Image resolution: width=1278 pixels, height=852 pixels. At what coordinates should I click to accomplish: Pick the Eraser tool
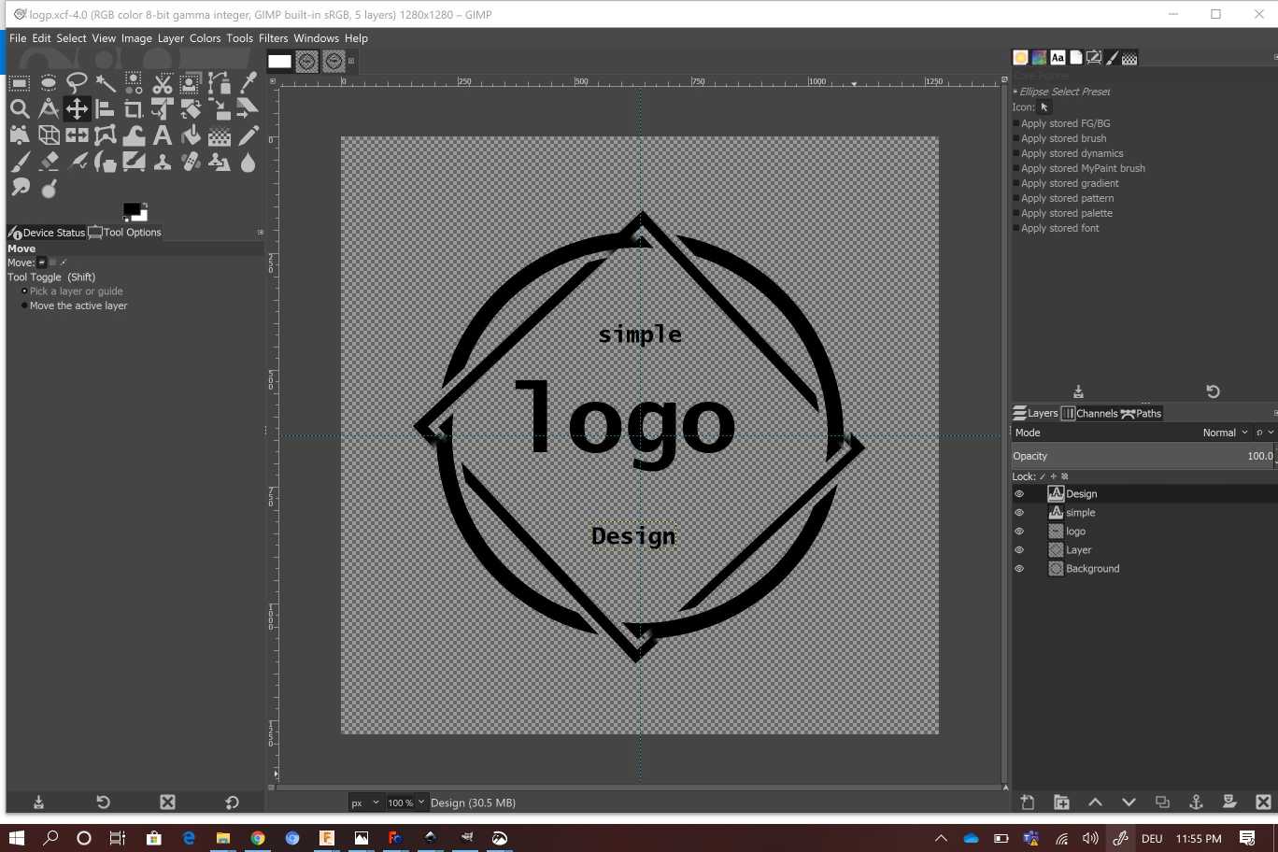point(49,162)
